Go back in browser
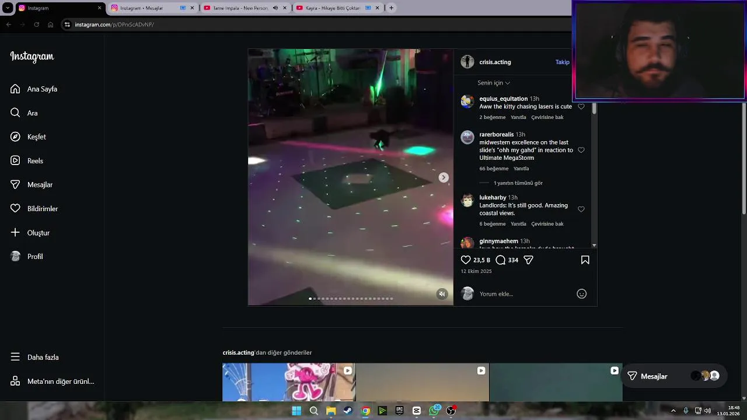747x420 pixels. click(x=8, y=24)
